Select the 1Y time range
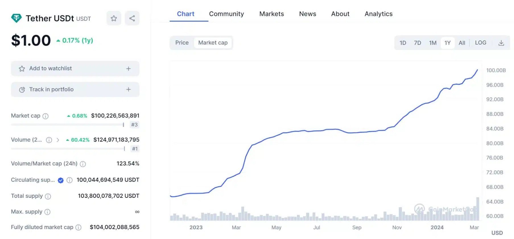The height and width of the screenshot is (239, 514). [447, 43]
